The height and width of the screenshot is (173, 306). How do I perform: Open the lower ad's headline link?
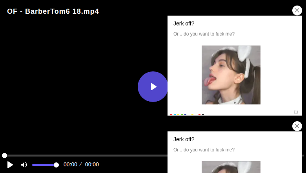(x=184, y=139)
